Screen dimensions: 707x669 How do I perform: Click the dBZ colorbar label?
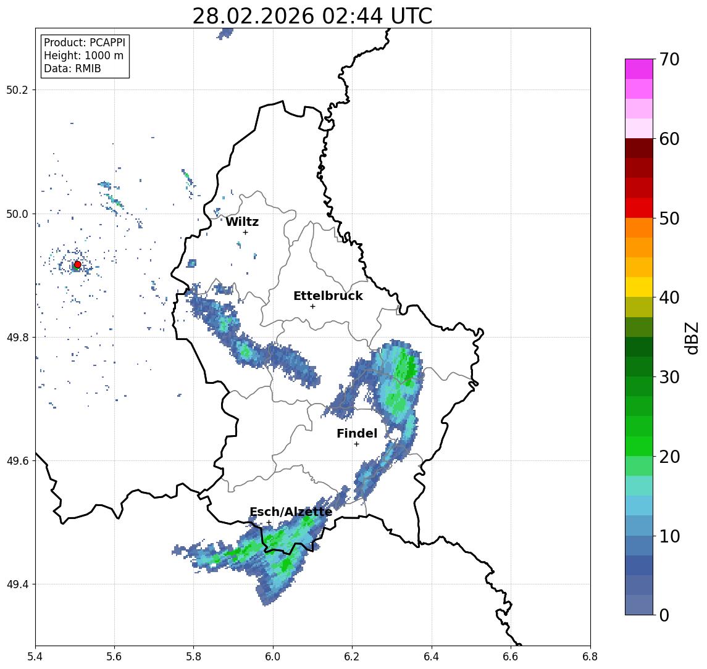692,338
